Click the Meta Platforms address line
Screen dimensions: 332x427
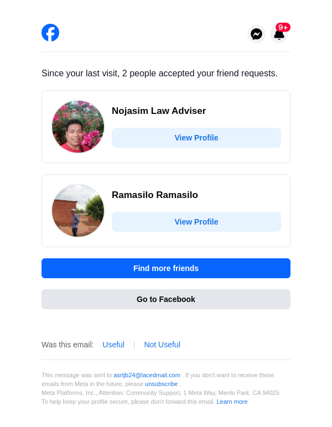160,393
